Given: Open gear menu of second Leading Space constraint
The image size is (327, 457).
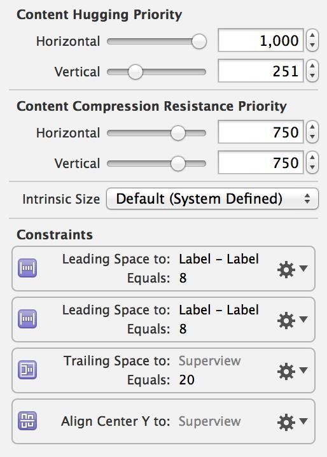Looking at the screenshot, I should pos(292,321).
